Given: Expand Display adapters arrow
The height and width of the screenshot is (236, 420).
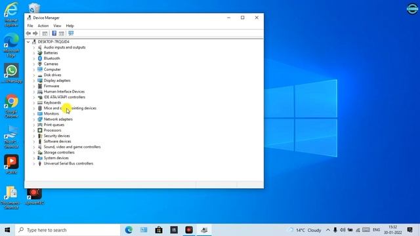Looking at the screenshot, I should pos(34,81).
